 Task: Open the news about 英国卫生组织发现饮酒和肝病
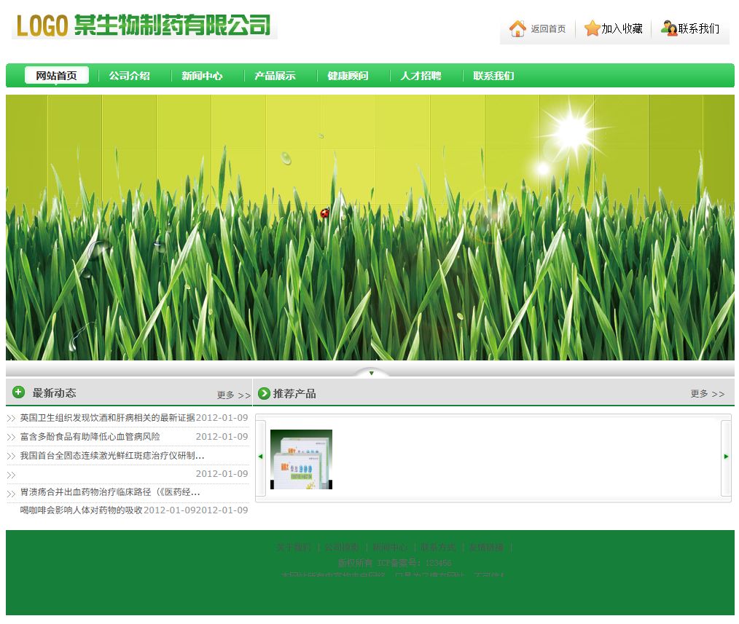107,418
